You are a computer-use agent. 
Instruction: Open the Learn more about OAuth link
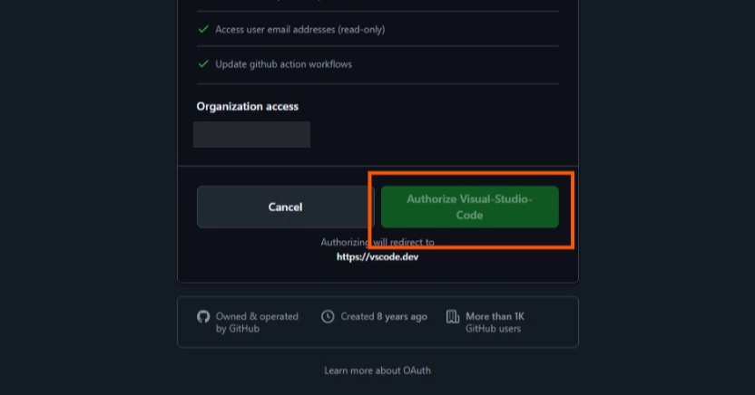tap(377, 371)
